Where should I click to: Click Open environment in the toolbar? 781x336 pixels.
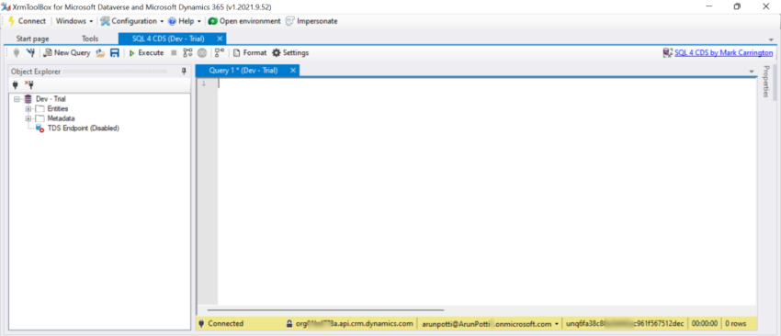coord(244,21)
